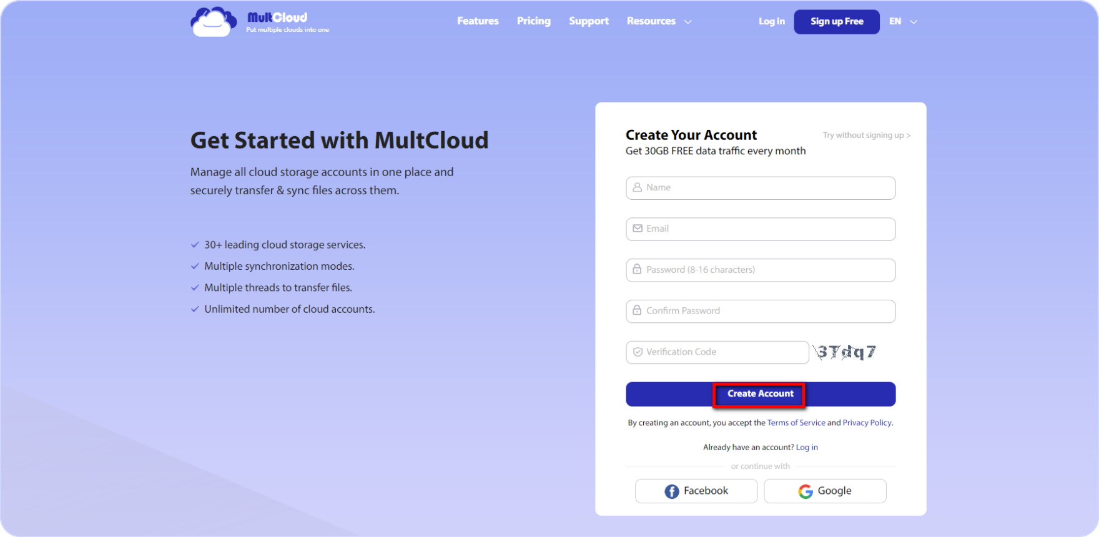Refresh the captcha verification image
Screen dimensions: 1099x537
(845, 352)
